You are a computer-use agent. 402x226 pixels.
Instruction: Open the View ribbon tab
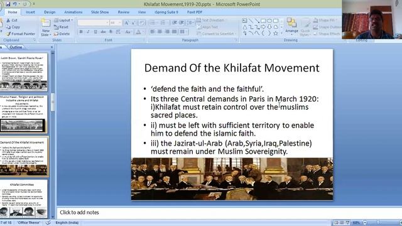pyautogui.click(x=142, y=12)
